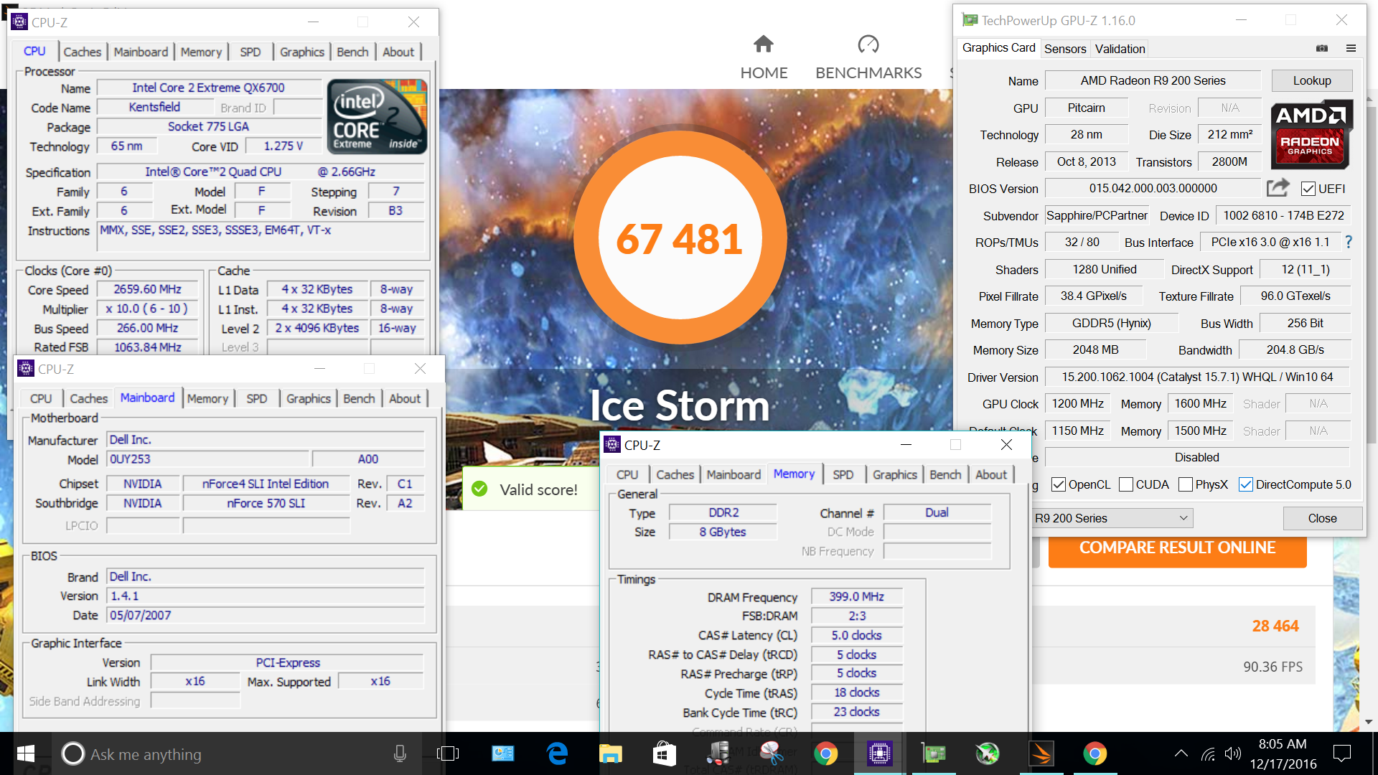Click the CPU name Intel Core 2 Extreme QX6700
1378x775 pixels.
click(208, 88)
